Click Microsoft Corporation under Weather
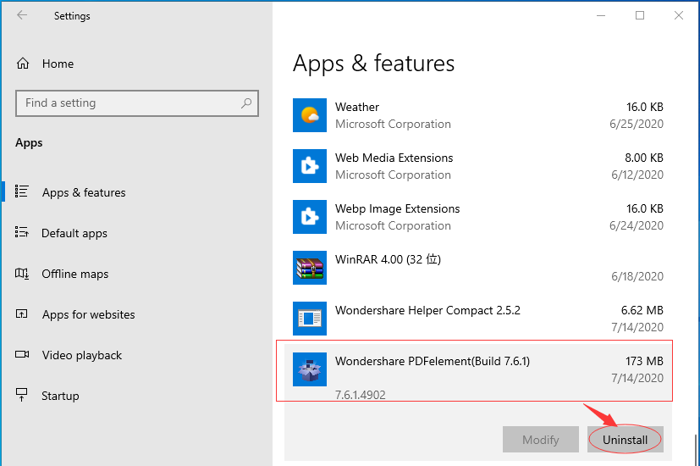Image resolution: width=700 pixels, height=466 pixels. (393, 125)
